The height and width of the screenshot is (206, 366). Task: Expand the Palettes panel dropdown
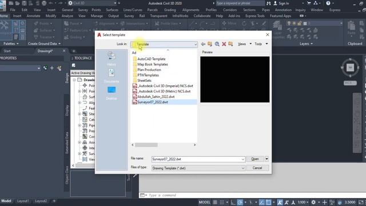[11, 43]
